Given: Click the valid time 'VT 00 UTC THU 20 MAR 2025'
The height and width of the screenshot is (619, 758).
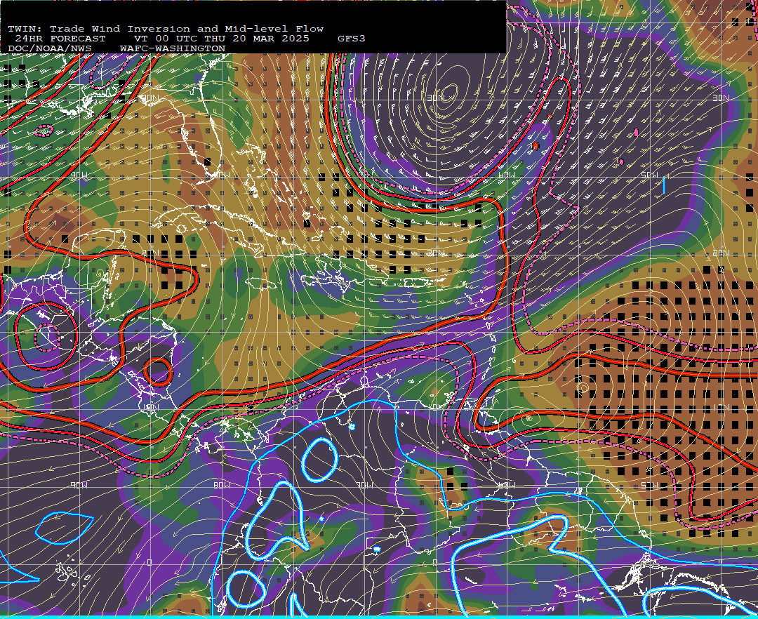Looking at the screenshot, I should pyautogui.click(x=221, y=39).
